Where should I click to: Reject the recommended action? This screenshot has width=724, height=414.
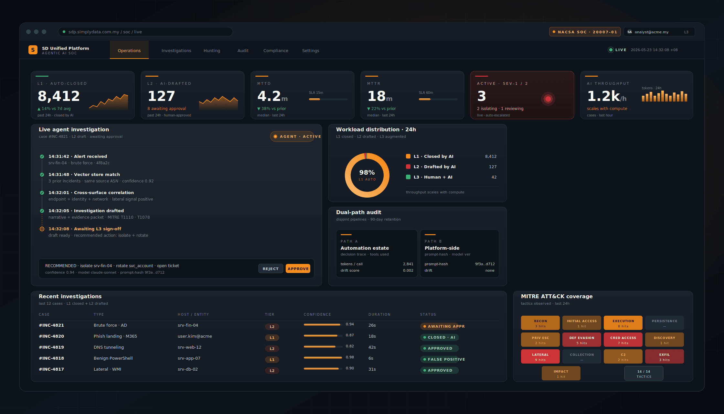pyautogui.click(x=271, y=268)
